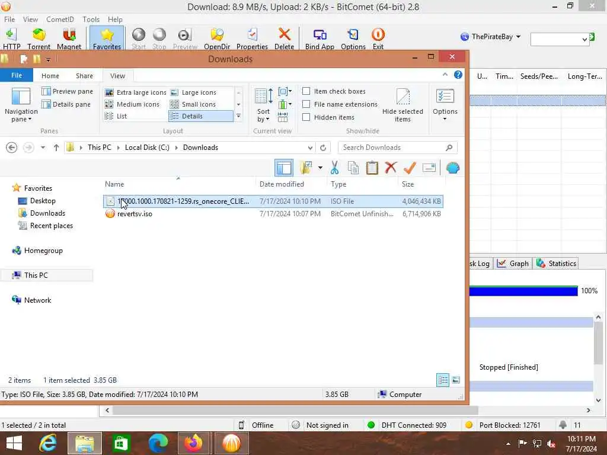Viewport: 607px width, 455px height.
Task: Switch to the Home ribbon tab
Action: [x=50, y=76]
